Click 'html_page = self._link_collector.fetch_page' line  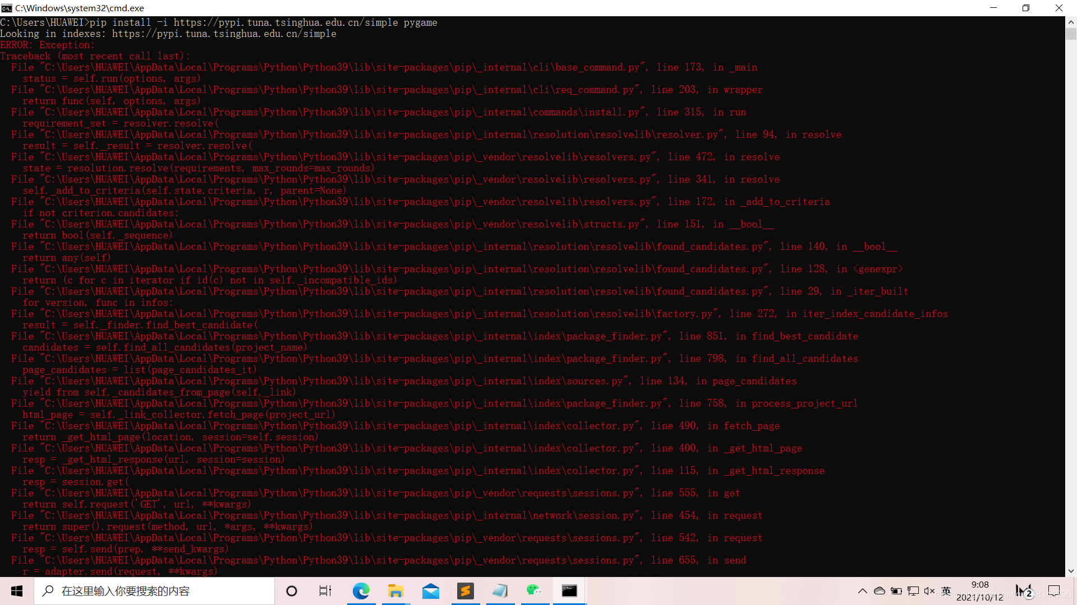[x=179, y=415]
